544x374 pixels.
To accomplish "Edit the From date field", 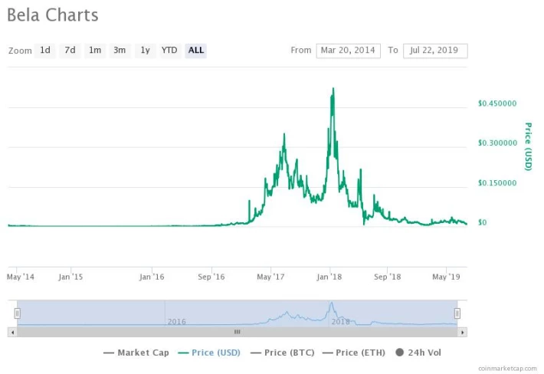I will (x=348, y=51).
